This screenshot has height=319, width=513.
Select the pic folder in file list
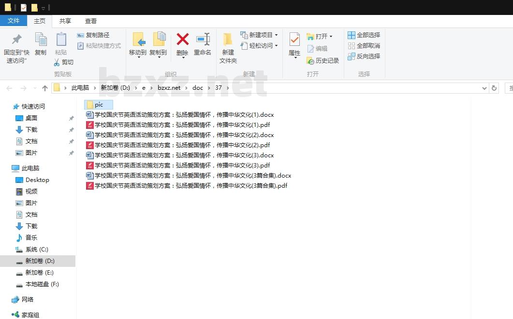tap(99, 105)
